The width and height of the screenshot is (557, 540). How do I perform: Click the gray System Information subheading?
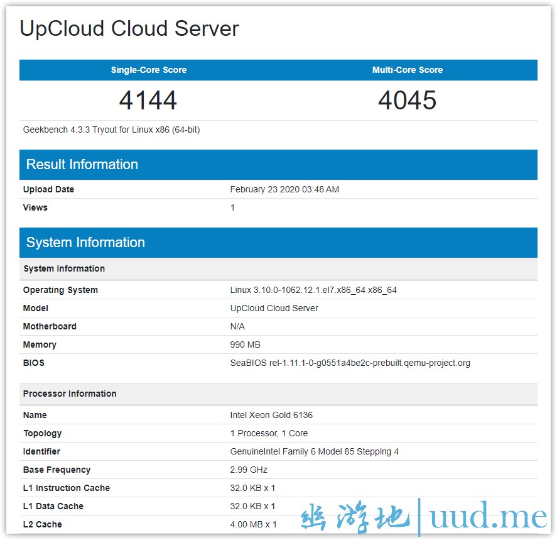coord(64,268)
